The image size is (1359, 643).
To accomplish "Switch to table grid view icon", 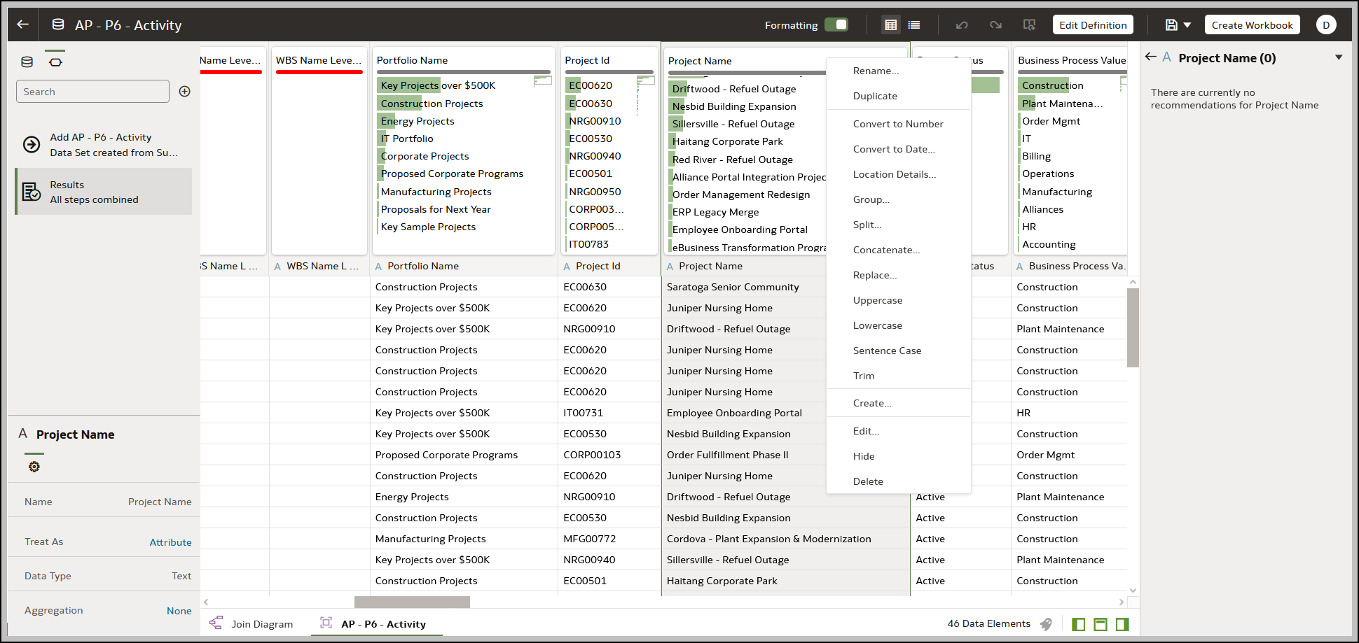I will tap(891, 24).
